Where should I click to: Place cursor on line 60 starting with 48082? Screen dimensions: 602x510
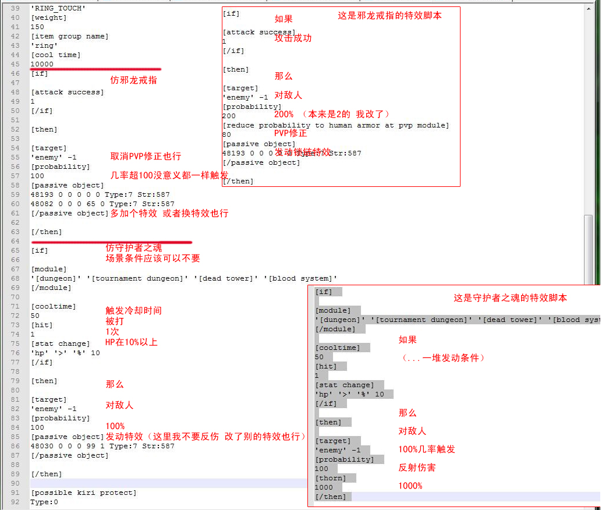tap(102, 204)
